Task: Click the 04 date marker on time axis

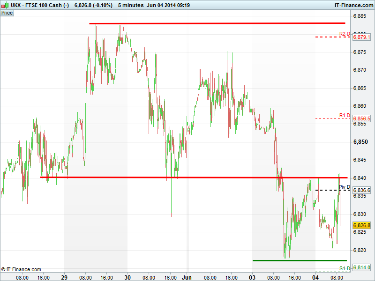Action: (315, 277)
